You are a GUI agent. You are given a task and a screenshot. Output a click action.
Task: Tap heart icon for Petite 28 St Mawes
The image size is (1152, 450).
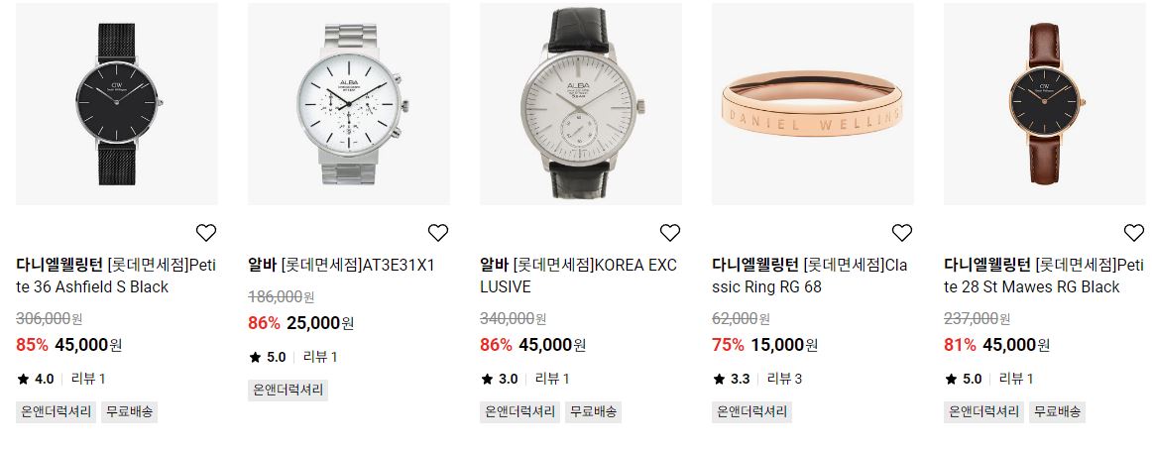[1134, 233]
